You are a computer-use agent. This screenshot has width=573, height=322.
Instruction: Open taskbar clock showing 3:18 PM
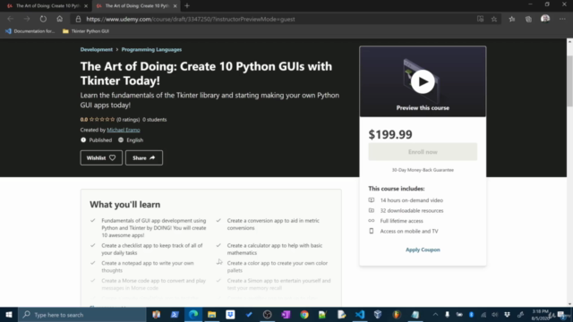(541, 315)
